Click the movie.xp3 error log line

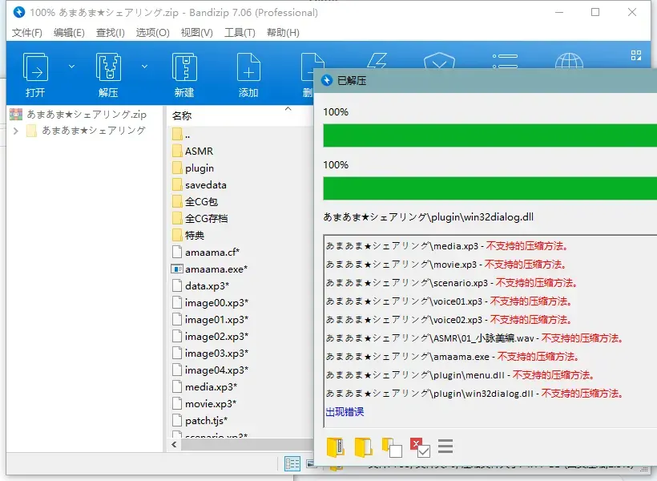click(x=446, y=265)
